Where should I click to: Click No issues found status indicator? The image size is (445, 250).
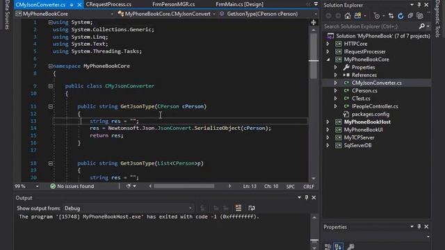tap(72, 186)
